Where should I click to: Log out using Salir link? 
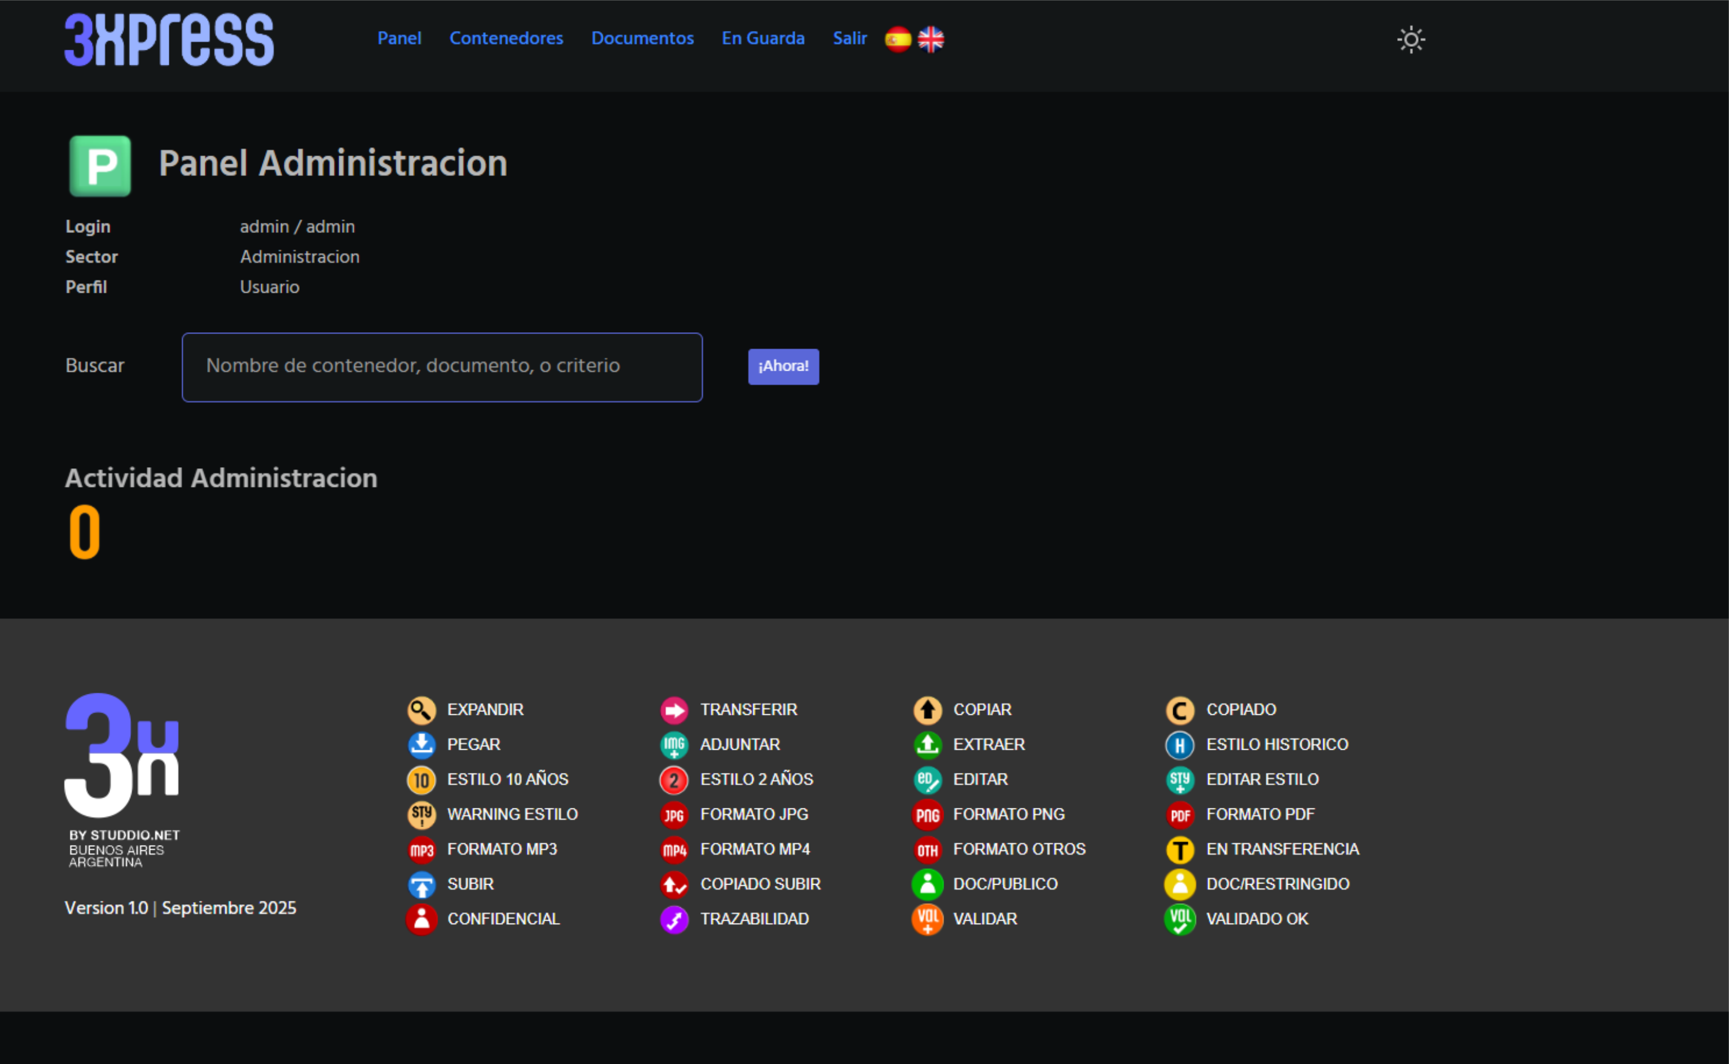[849, 38]
